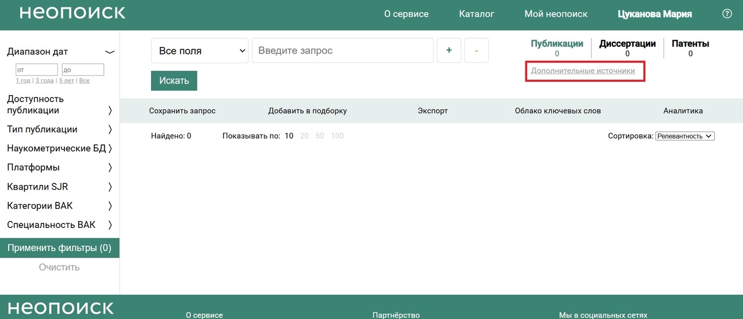Click Мы в социальных сетях footer text
The image size is (743, 319).
coord(603,315)
